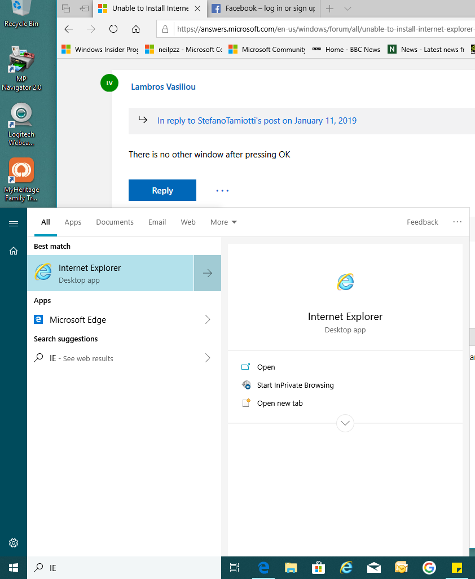The height and width of the screenshot is (579, 475).
Task: Click the large Internet Explorer preview icon
Action: click(x=345, y=282)
